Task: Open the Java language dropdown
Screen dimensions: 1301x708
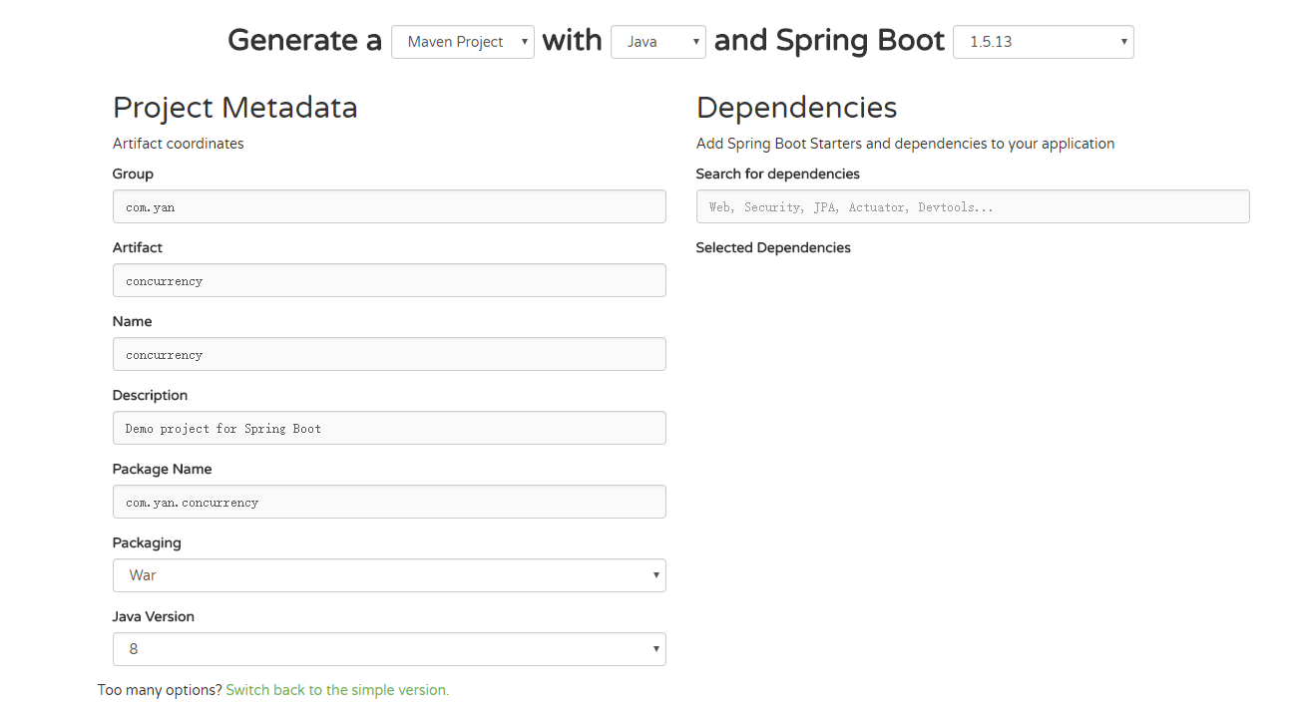Action: coord(658,42)
